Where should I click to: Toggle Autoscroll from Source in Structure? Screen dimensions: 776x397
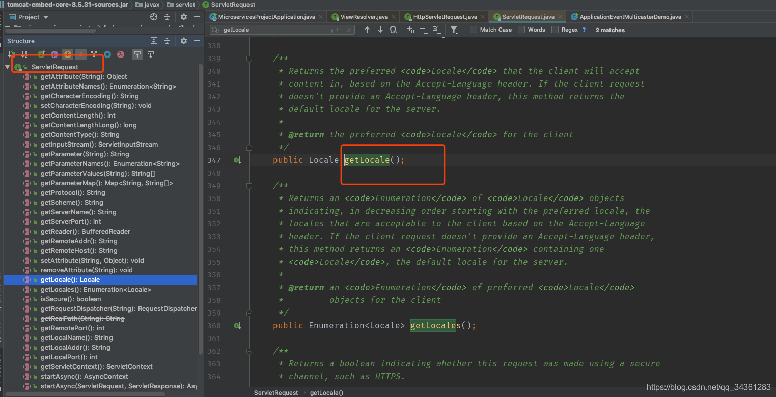[x=151, y=54]
